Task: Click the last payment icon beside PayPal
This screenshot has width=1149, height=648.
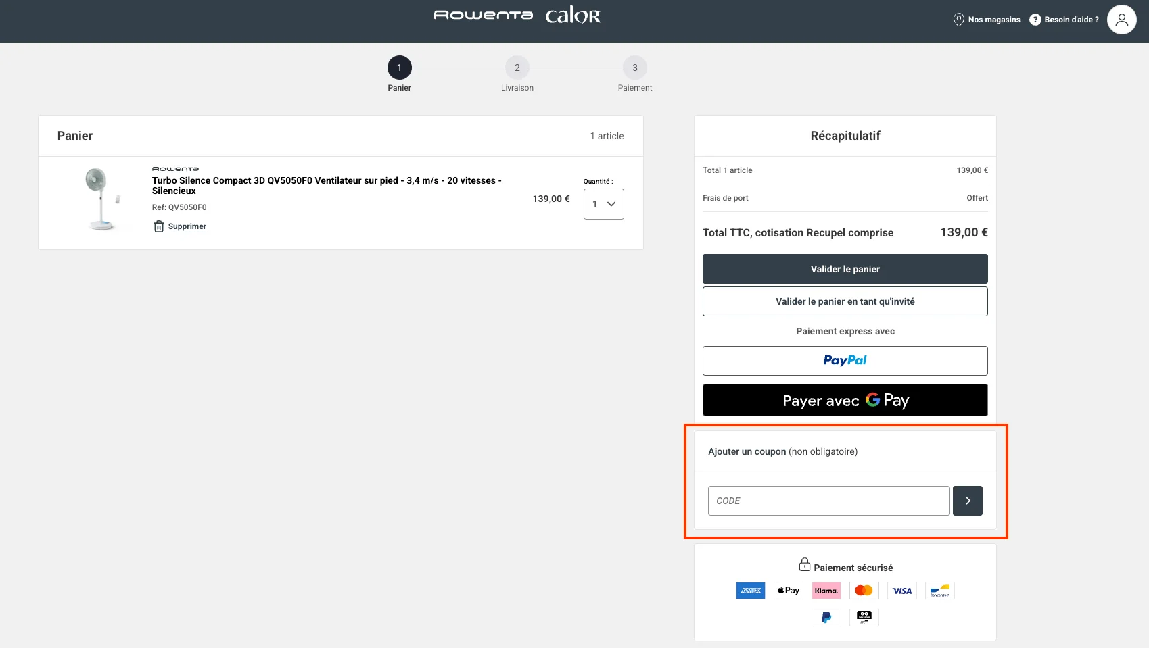Action: pos(864,618)
